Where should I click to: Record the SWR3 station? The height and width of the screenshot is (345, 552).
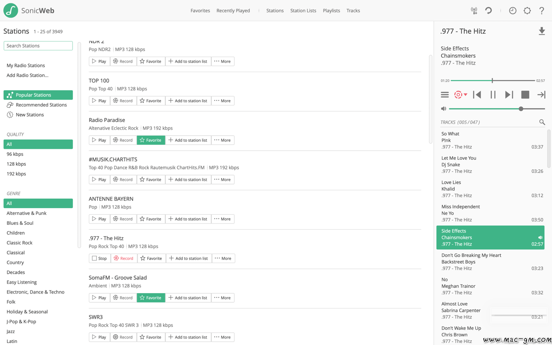coord(123,337)
